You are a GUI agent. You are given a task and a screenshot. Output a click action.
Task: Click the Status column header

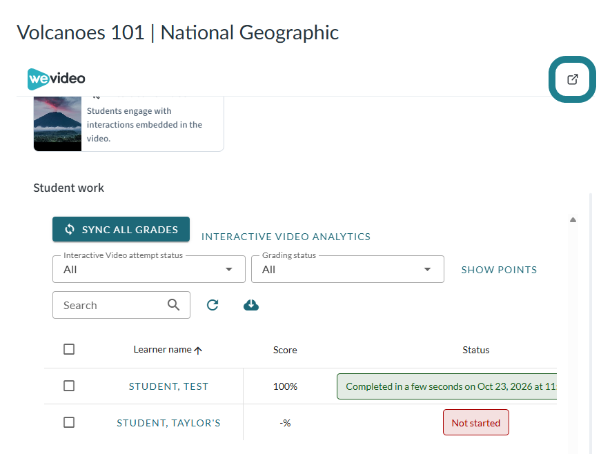(x=476, y=350)
